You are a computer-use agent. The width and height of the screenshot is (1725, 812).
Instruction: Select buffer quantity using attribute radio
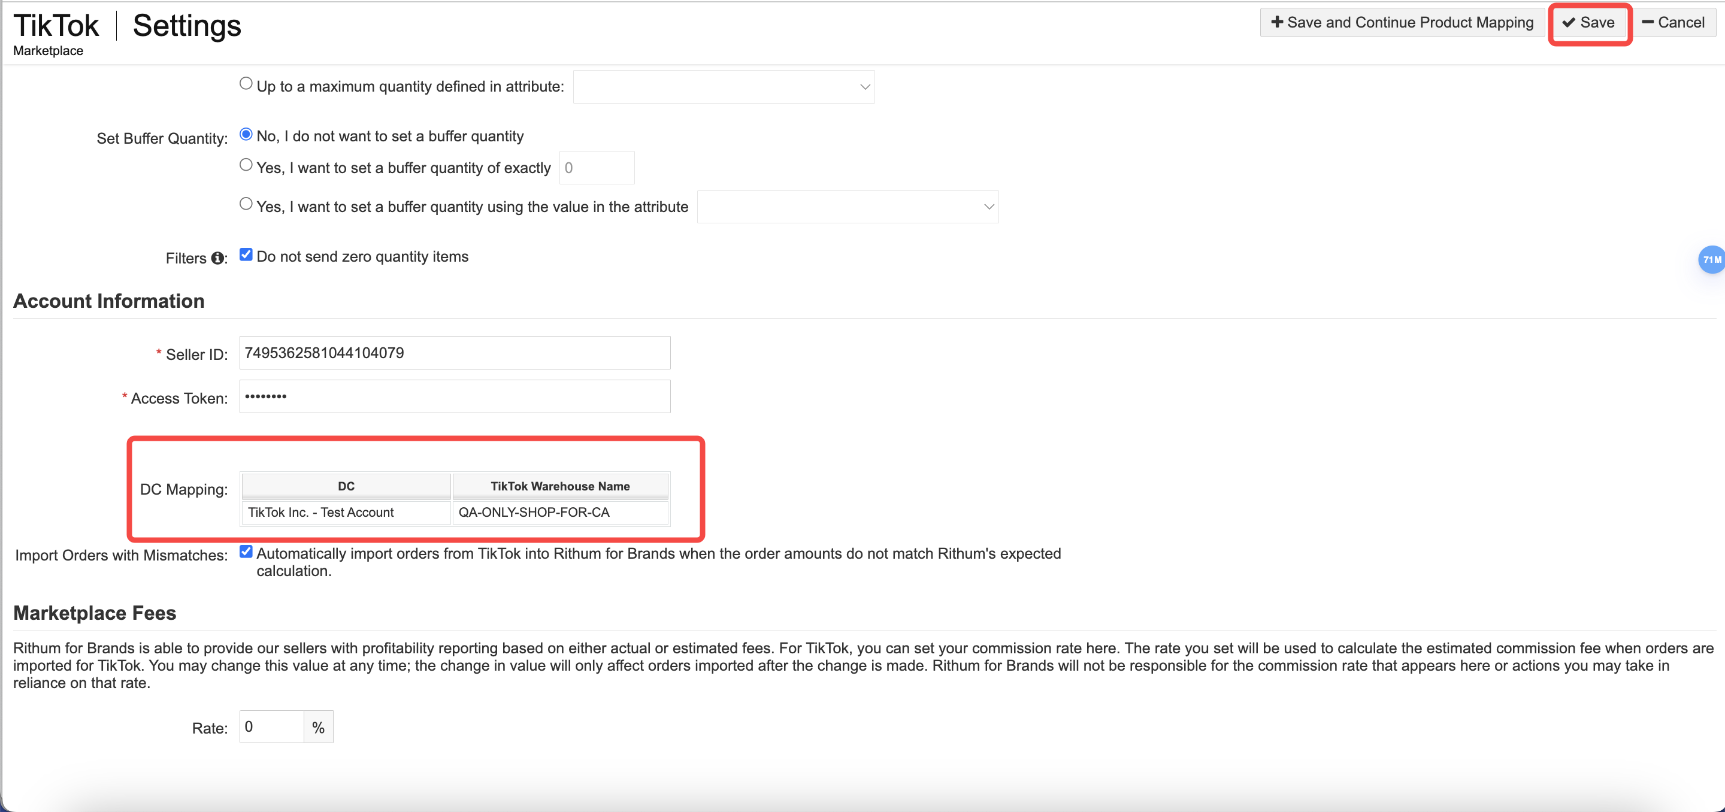pyautogui.click(x=246, y=204)
